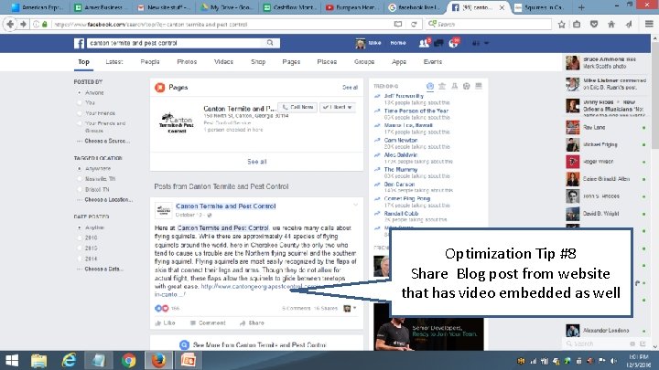Image resolution: width=659 pixels, height=370 pixels.
Task: Select Your Friends and Groups radio option
Action: [x=80, y=123]
